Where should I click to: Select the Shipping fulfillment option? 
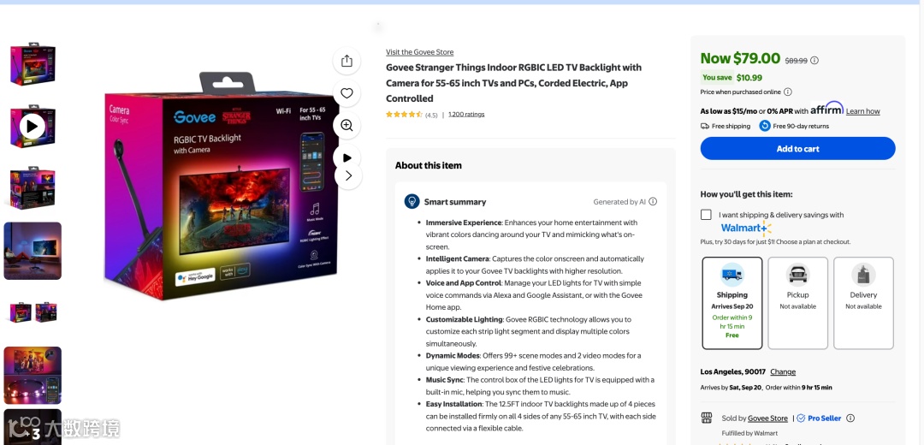(731, 303)
